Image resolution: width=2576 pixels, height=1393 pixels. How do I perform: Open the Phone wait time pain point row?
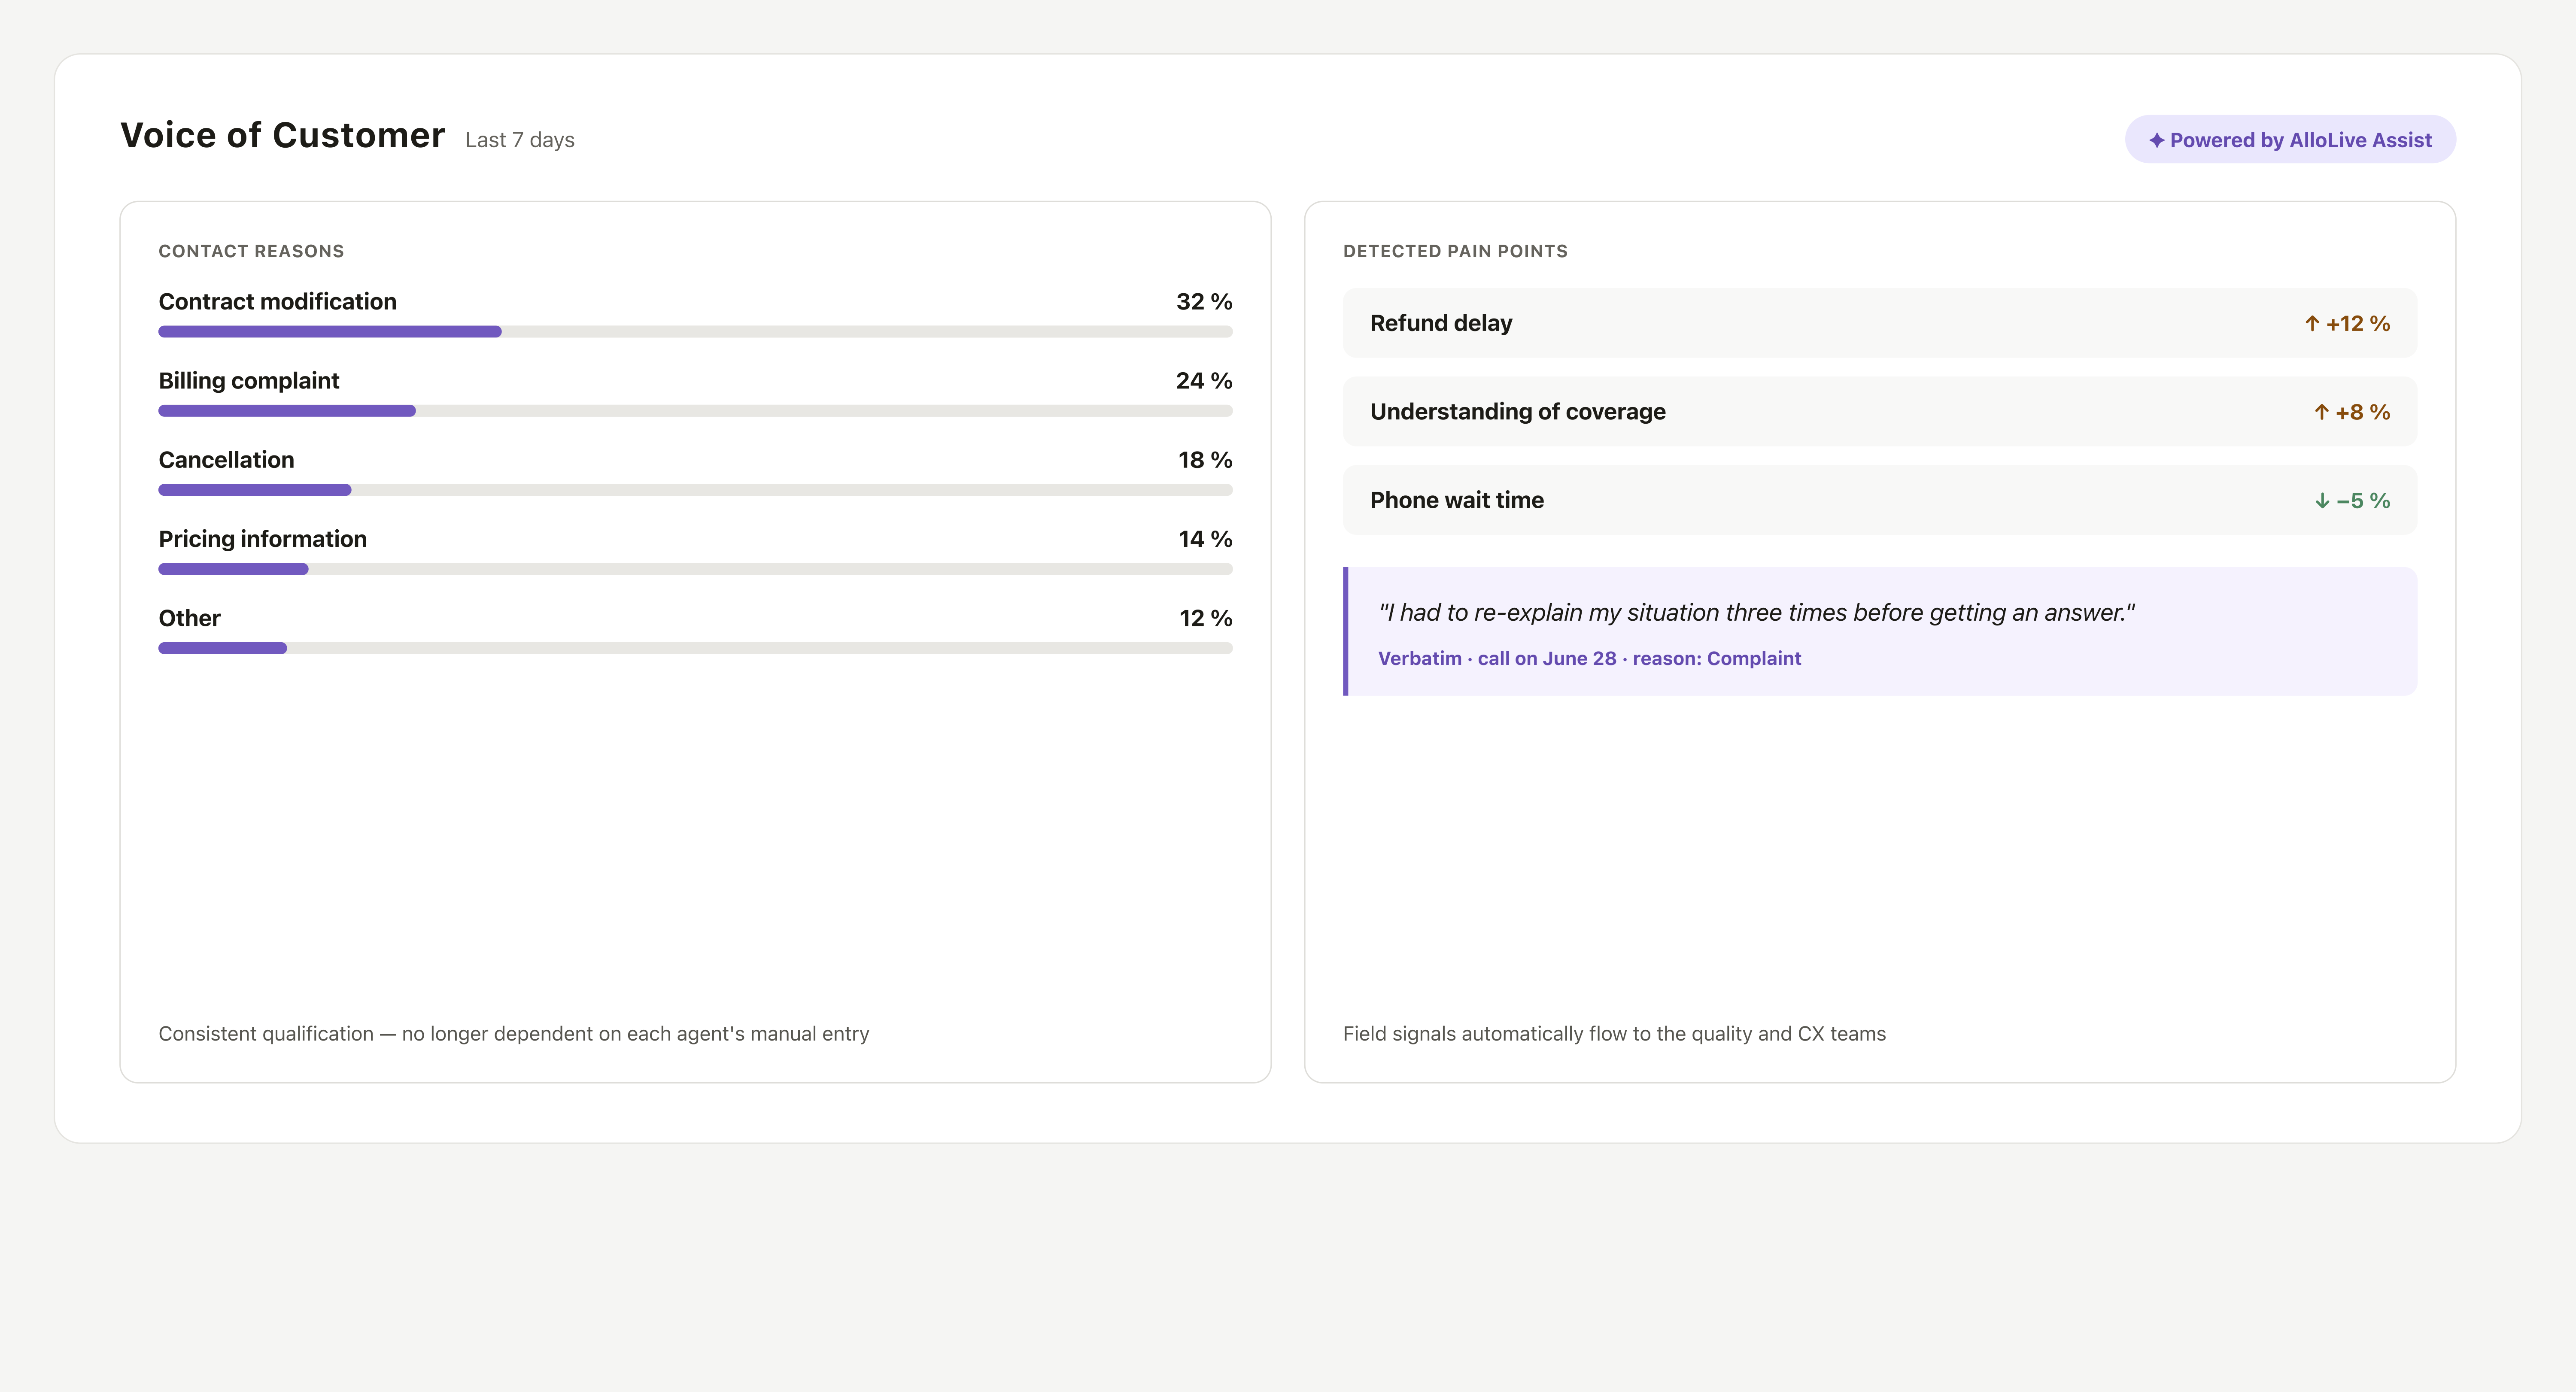click(1880, 500)
